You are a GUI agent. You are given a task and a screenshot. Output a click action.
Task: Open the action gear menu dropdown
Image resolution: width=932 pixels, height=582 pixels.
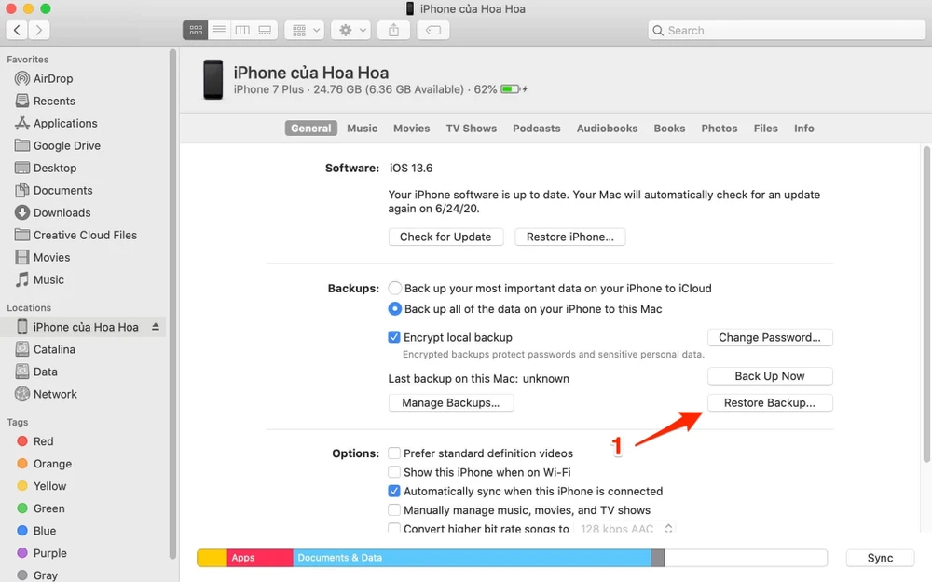[x=349, y=29]
